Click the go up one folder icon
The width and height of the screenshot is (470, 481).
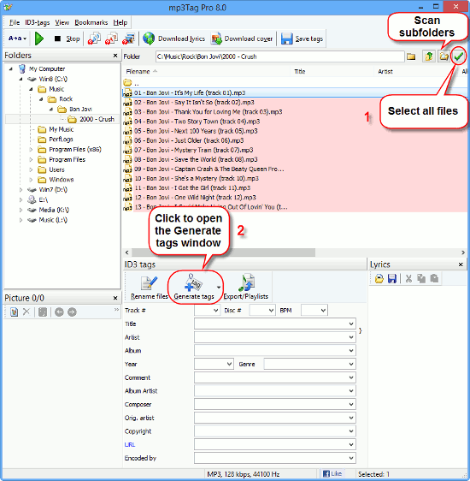tap(429, 56)
